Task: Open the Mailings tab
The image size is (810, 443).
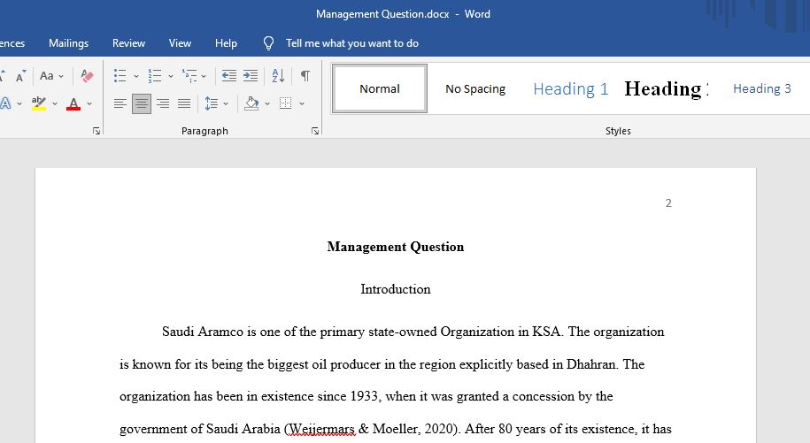Action: (x=68, y=43)
